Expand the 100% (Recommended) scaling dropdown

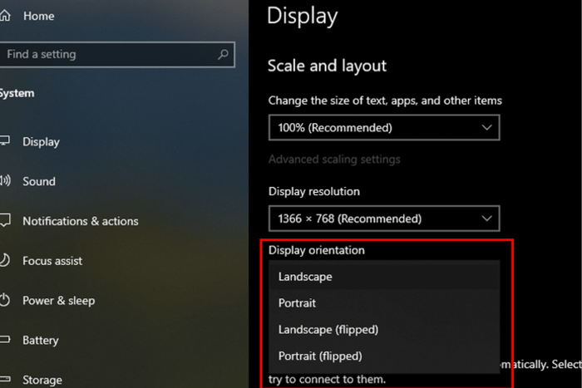click(x=384, y=128)
